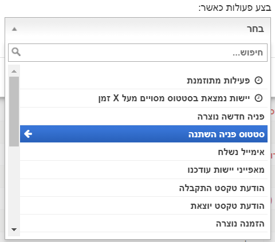The image size is (275, 242).
Task: Select the פניה חדשה נוצרה option
Action: pyautogui.click(x=144, y=116)
